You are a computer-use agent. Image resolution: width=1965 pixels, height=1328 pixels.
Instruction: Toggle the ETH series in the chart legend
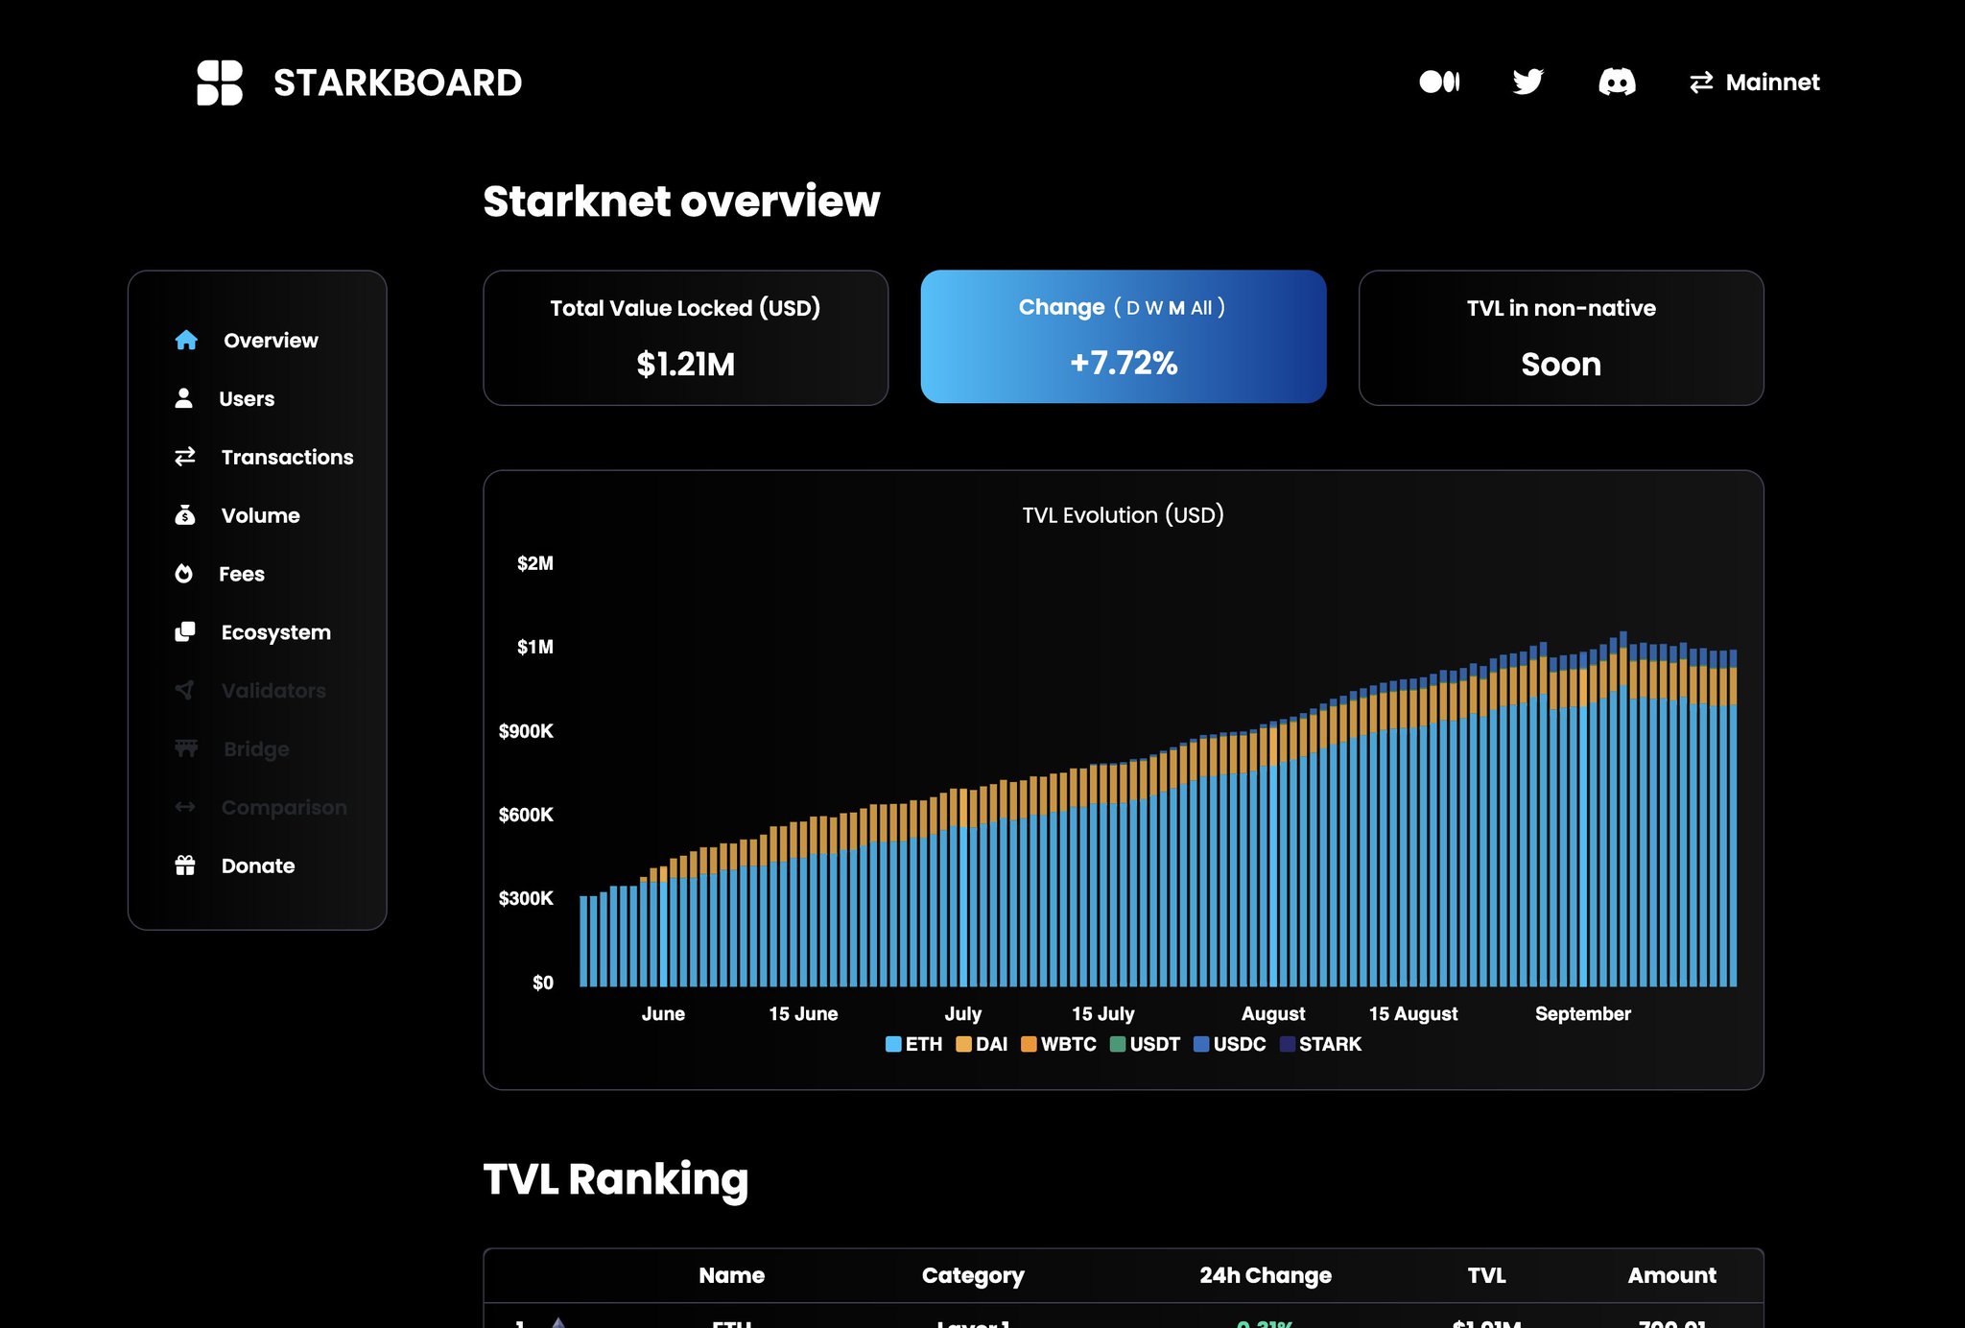click(913, 1044)
